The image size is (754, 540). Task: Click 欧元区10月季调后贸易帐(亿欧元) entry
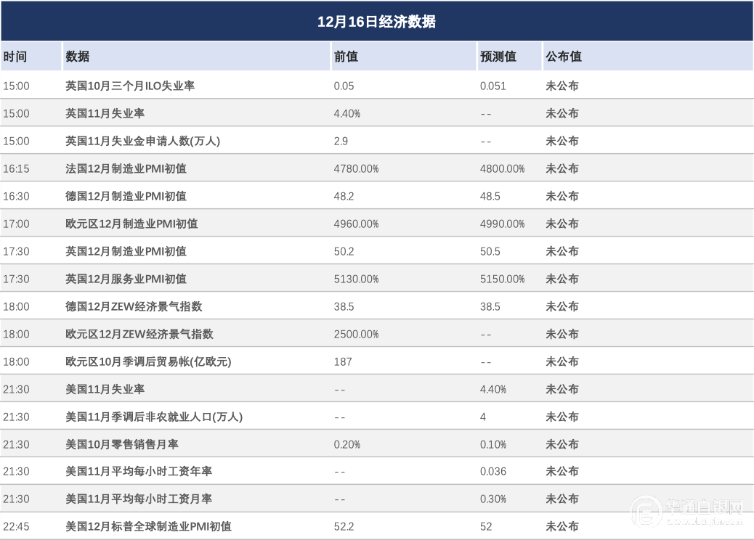point(148,361)
